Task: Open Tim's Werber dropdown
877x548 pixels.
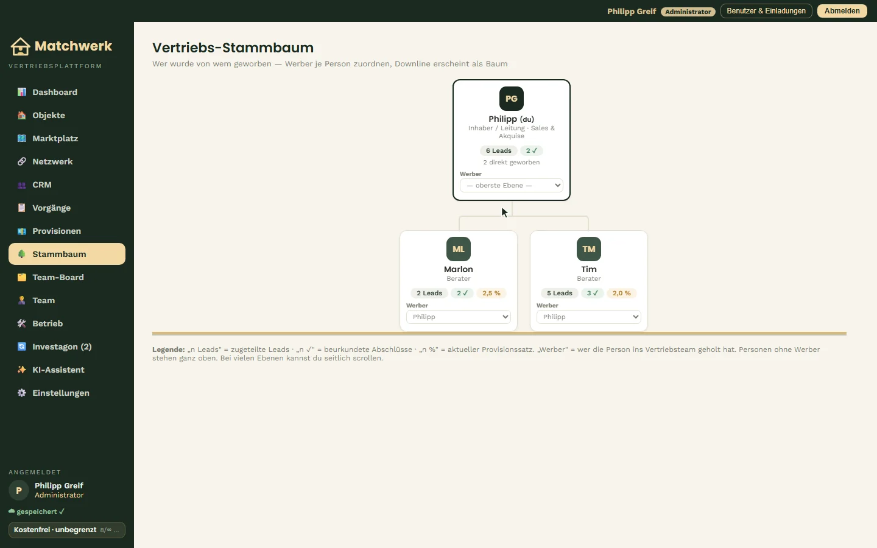Action: [x=589, y=317]
